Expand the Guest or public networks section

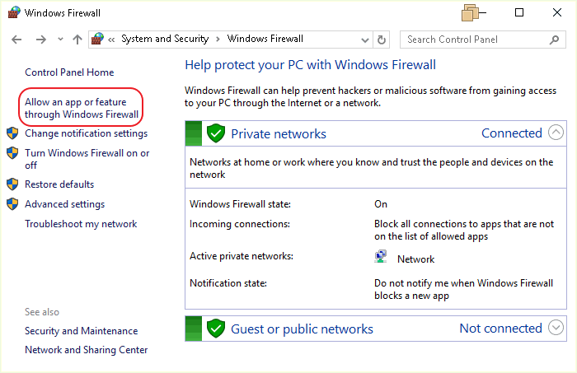[x=556, y=328]
